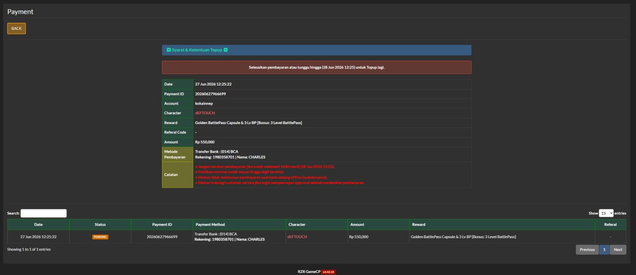This screenshot has width=636, height=275.
Task: Sort by Payment ID column header
Action: pyautogui.click(x=162, y=225)
